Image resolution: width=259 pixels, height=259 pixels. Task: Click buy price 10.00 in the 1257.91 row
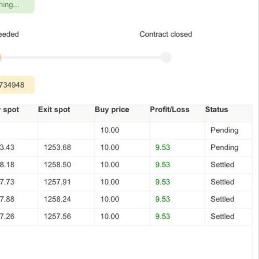(110, 182)
